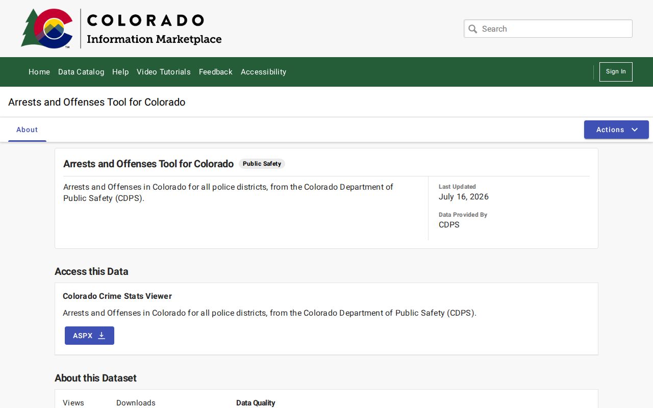The image size is (653, 408).
Task: Click the Colorado Information Marketplace logo
Action: pyautogui.click(x=121, y=29)
